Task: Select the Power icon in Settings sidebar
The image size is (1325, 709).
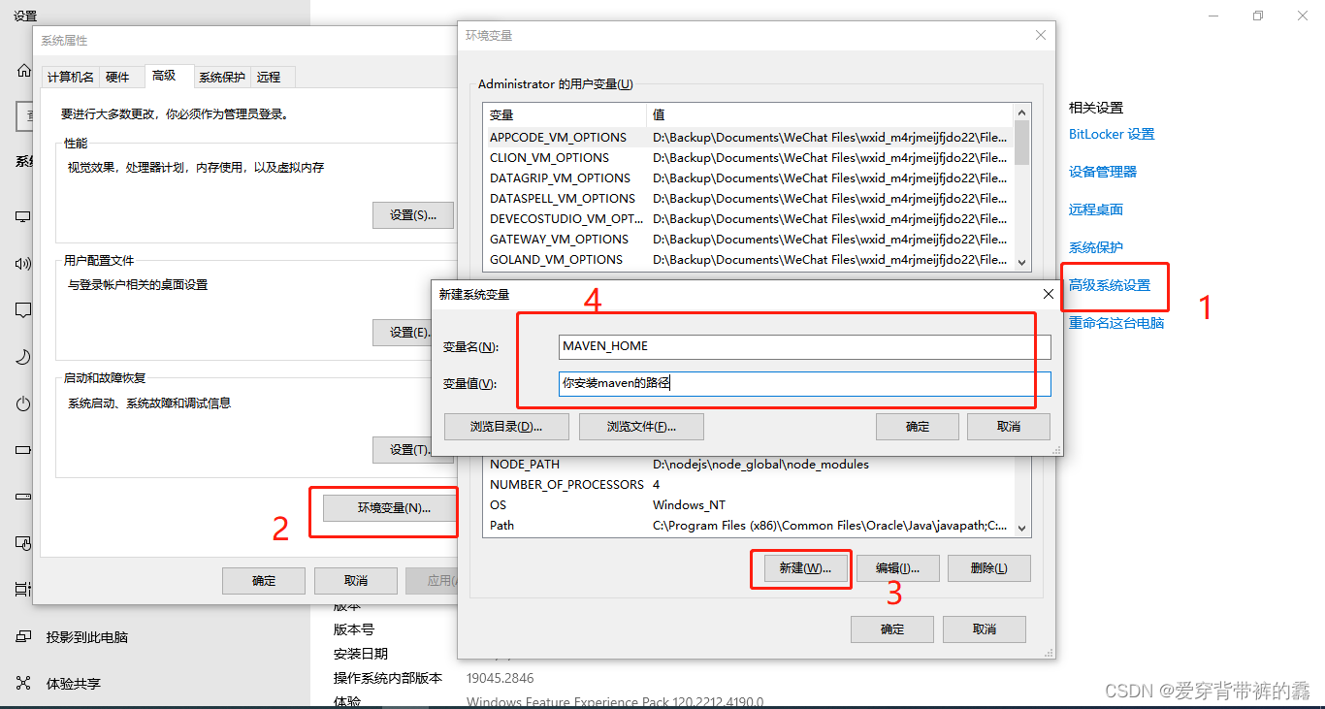Action: pyautogui.click(x=23, y=403)
